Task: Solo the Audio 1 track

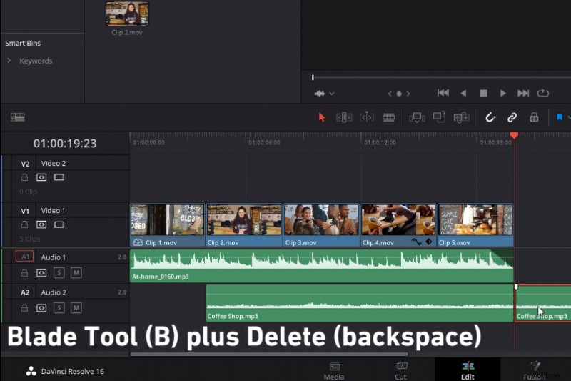Action: (x=59, y=273)
